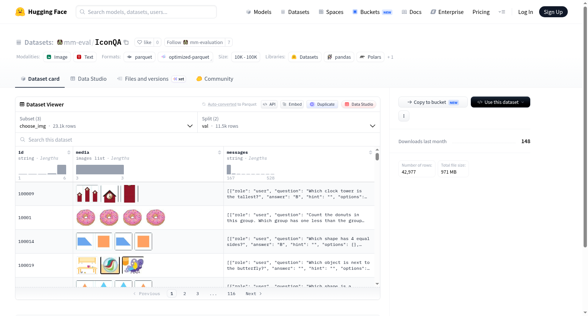Open the more navigation options menu icon
Screen dimensions: 588x316
[502, 12]
